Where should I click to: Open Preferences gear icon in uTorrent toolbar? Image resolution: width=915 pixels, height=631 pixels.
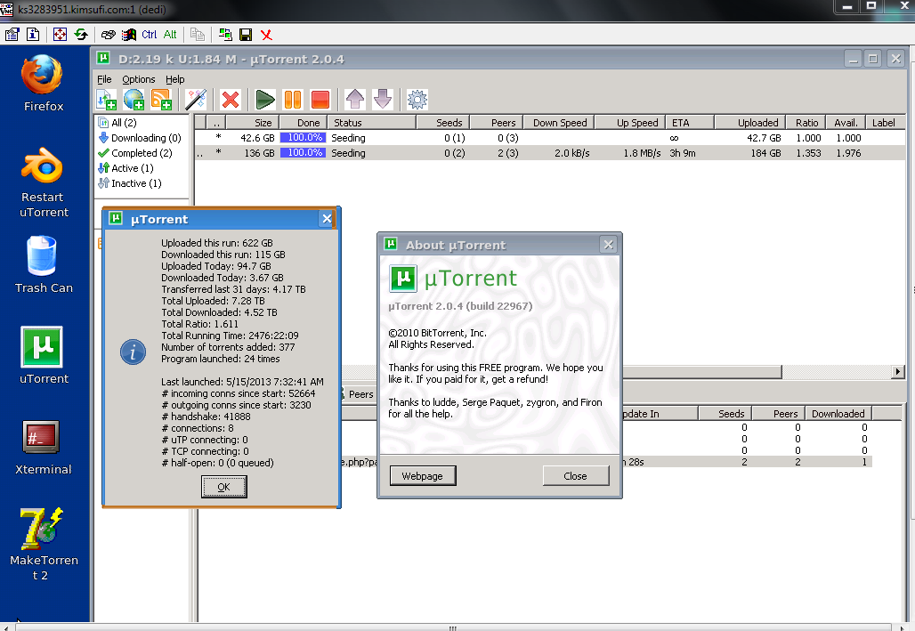pos(417,100)
